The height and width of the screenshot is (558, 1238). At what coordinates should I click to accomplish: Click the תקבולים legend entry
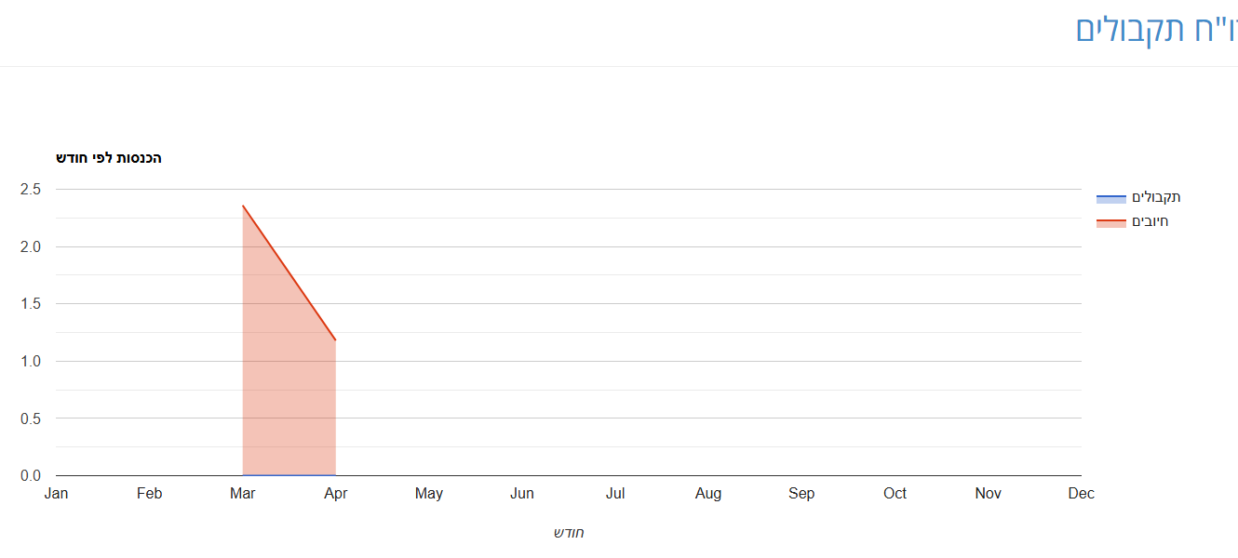coord(1138,197)
